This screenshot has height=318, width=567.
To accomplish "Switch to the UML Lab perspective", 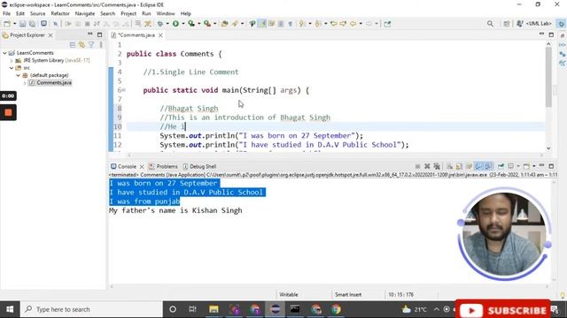I will 534,24.
